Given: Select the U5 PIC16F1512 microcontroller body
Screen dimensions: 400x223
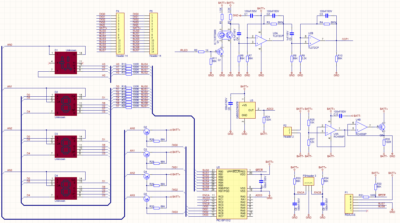Looking at the screenshot, I should coord(232,194).
